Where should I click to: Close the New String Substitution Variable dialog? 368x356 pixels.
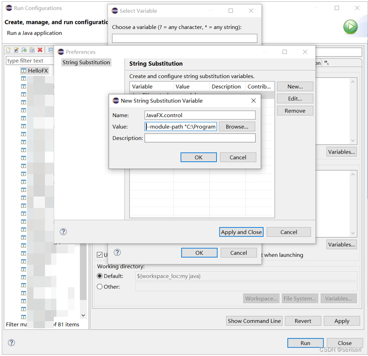coord(253,100)
